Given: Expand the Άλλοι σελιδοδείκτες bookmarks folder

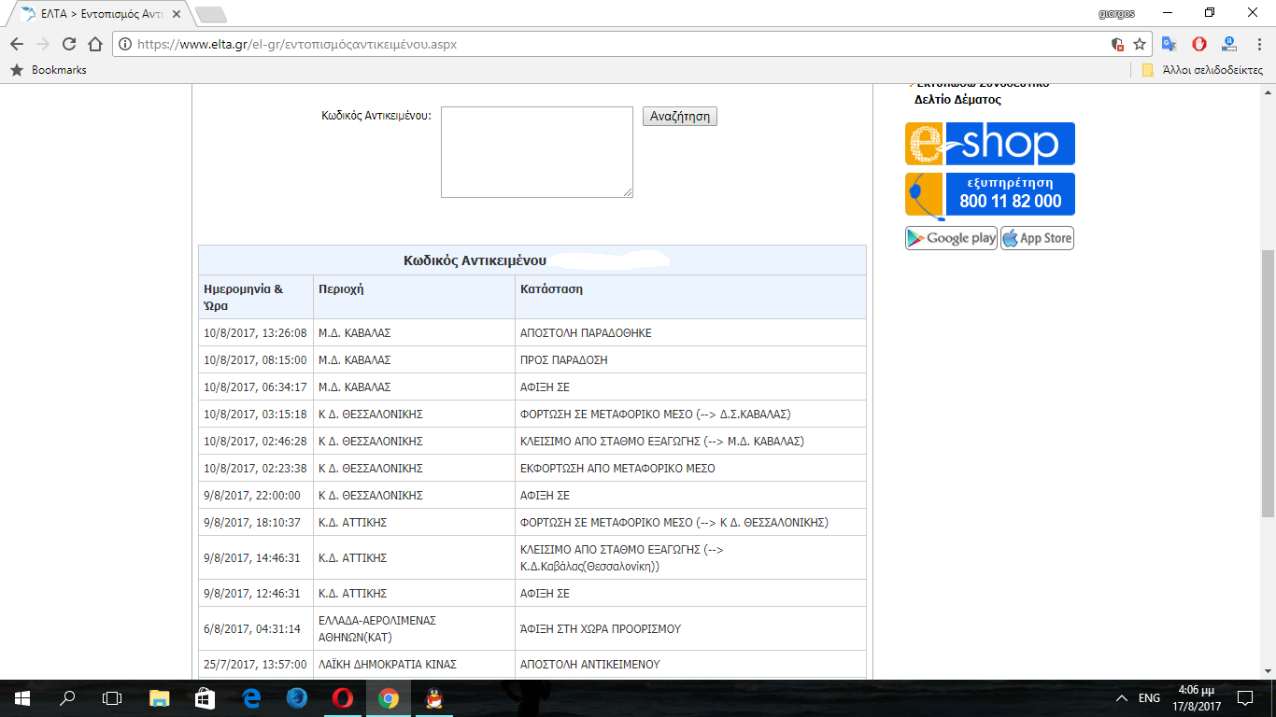Looking at the screenshot, I should 1202,70.
